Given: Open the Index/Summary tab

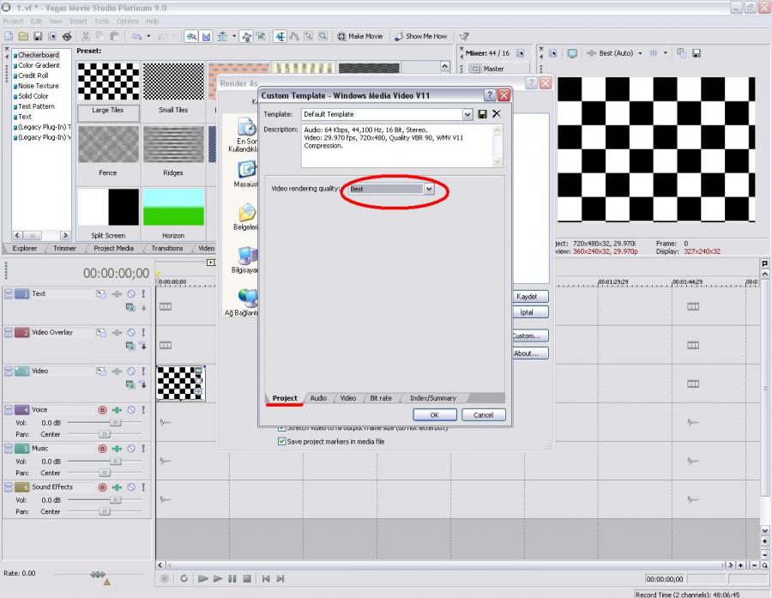Looking at the screenshot, I should tap(432, 398).
